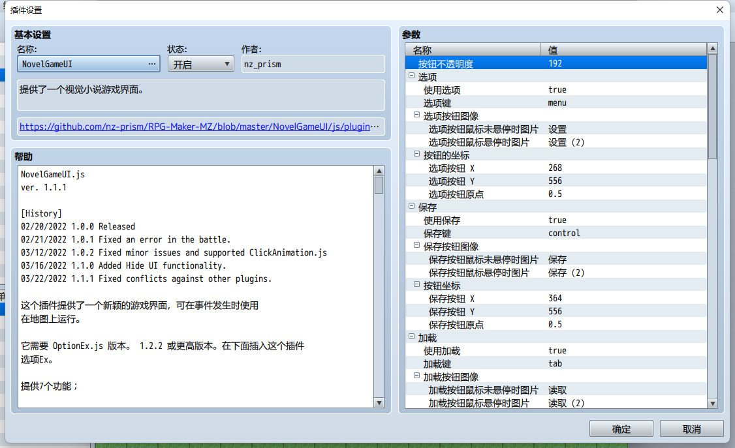Click the value 192 of 按钮不透明度
735x448 pixels.
pos(555,63)
